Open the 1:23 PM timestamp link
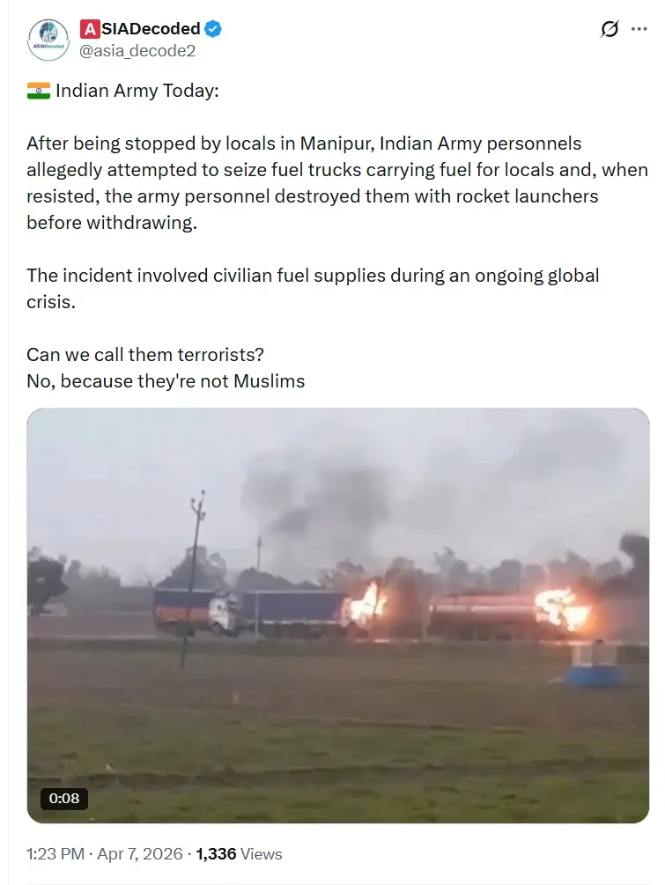Screen dimensions: 665x885 pos(55,854)
